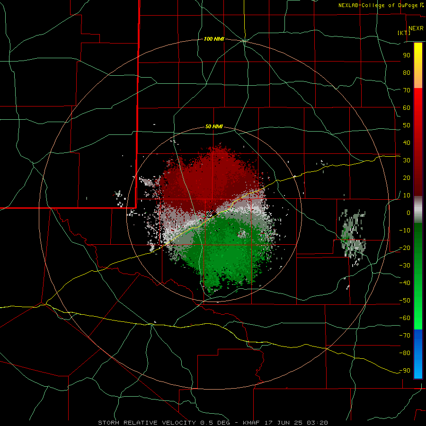
Task: Click the 0 knot scale label
Action: click(408, 213)
